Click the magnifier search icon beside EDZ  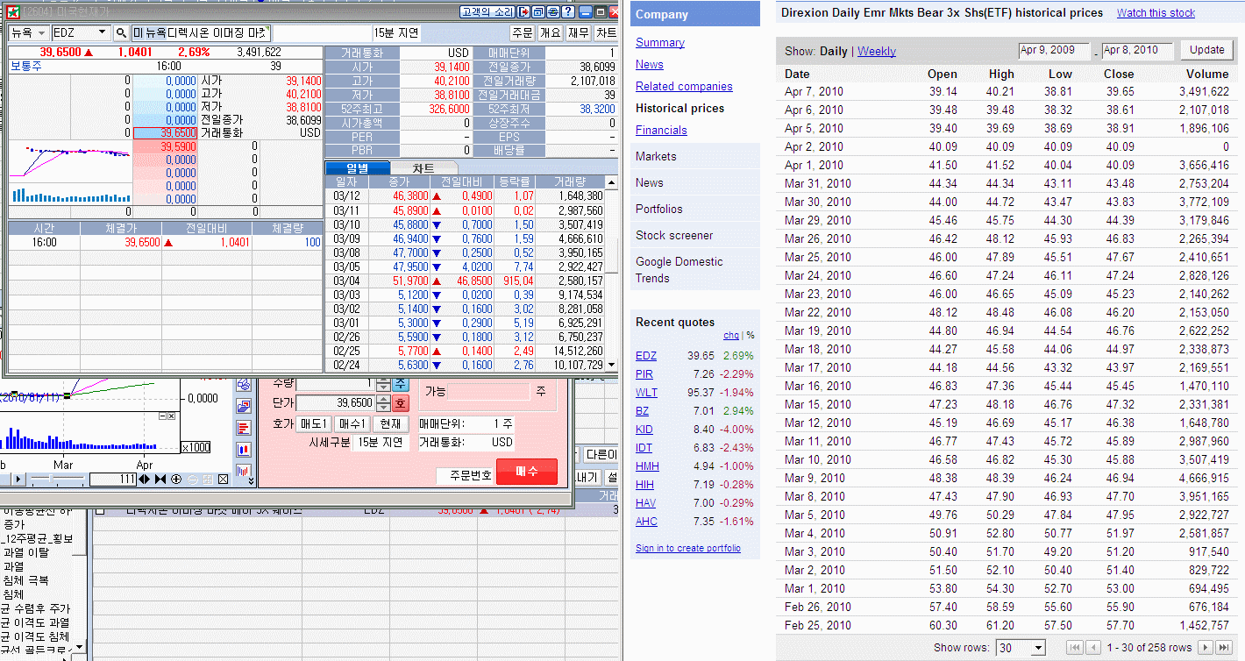122,33
